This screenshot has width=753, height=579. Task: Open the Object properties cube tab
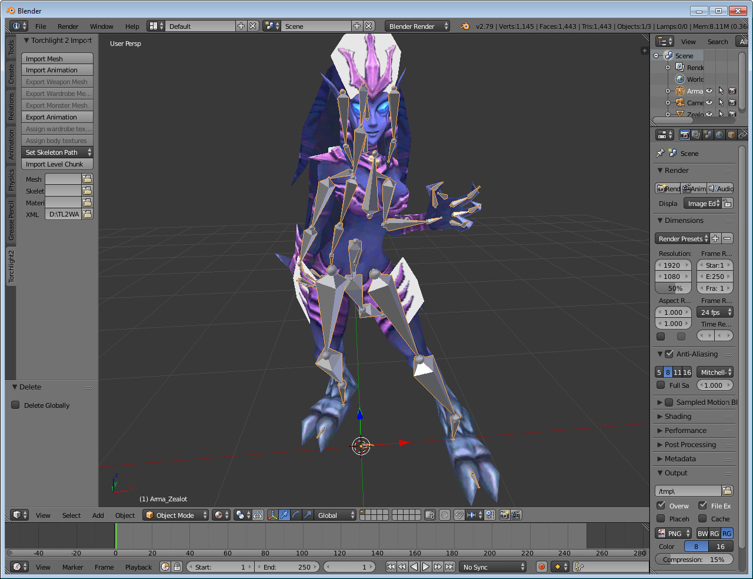[x=731, y=135]
